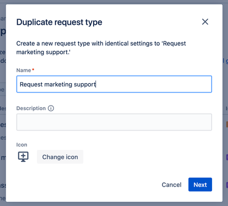Click the red required asterisk by Name
Image resolution: width=228 pixels, height=206 pixels.
33,69
